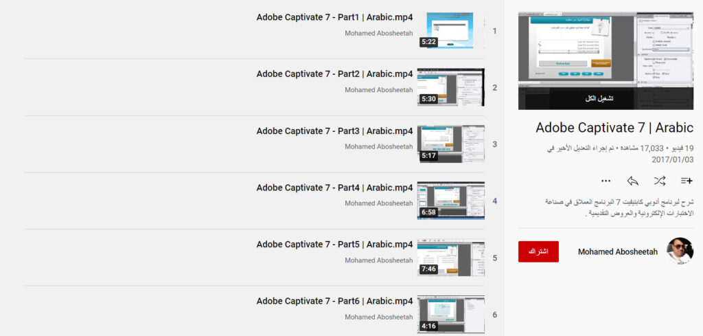Click index number 1 beside Part1

494,32
